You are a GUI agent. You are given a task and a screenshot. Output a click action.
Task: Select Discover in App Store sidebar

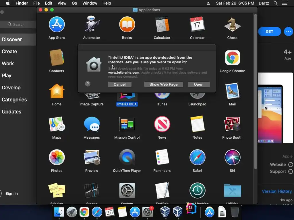(18, 40)
